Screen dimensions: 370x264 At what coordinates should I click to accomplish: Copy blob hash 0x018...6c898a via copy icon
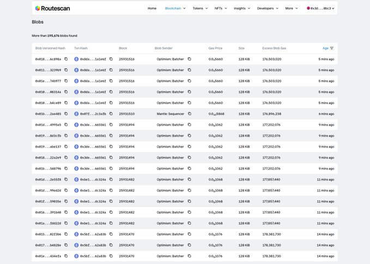66,59
